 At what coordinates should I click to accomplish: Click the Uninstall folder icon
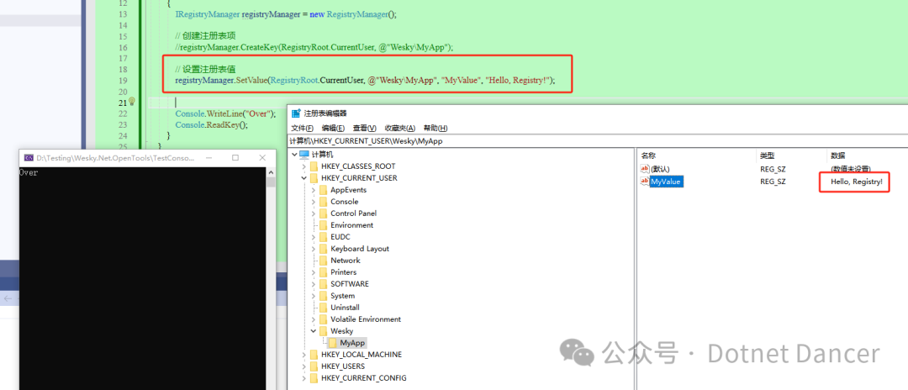click(x=323, y=308)
